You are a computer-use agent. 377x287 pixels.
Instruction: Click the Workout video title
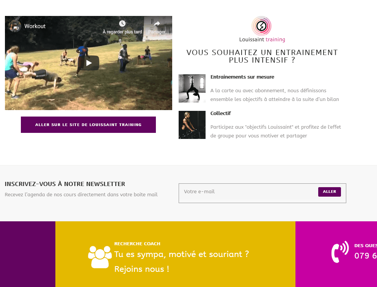coord(35,26)
